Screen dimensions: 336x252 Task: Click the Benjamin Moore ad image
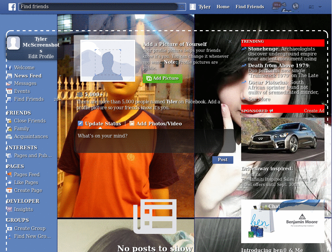click(283, 221)
